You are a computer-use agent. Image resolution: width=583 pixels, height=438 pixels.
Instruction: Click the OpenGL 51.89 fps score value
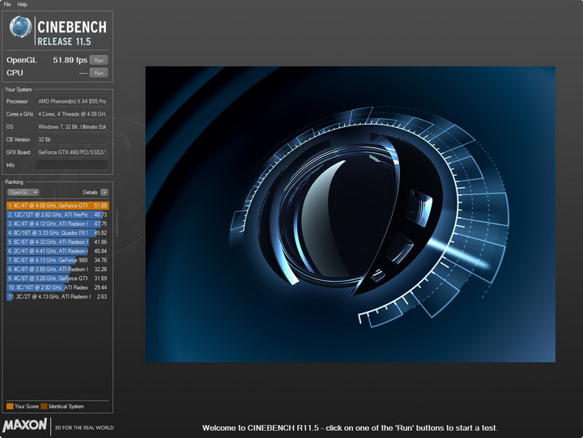tap(70, 60)
